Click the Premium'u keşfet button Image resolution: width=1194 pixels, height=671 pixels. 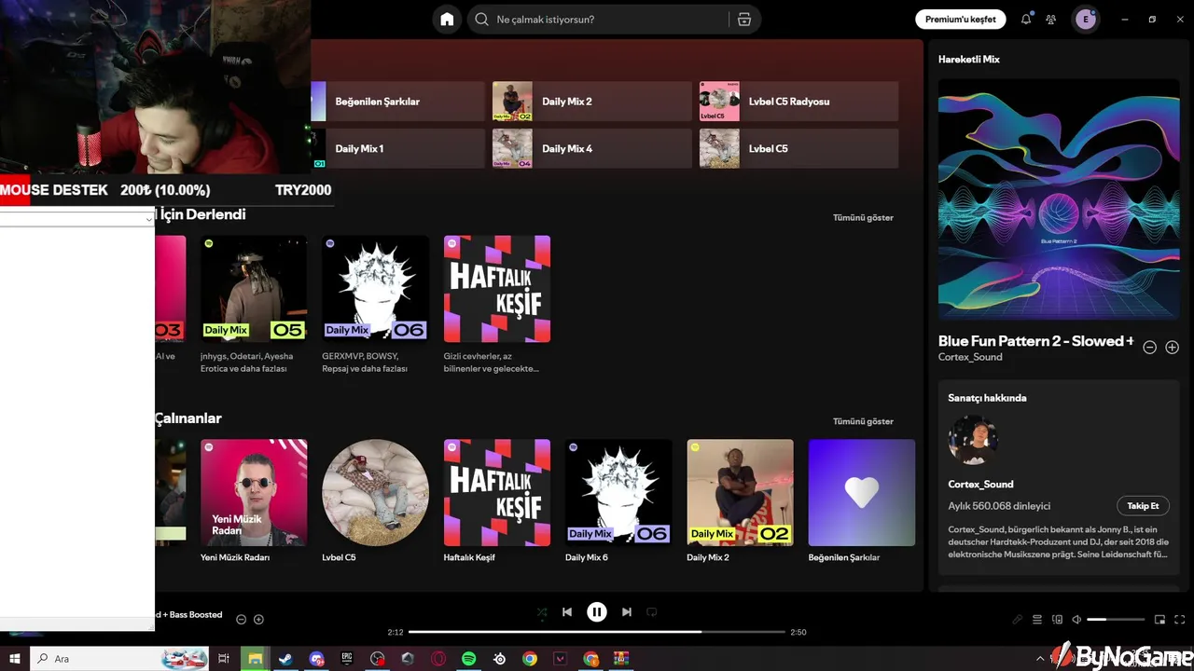[x=960, y=20]
